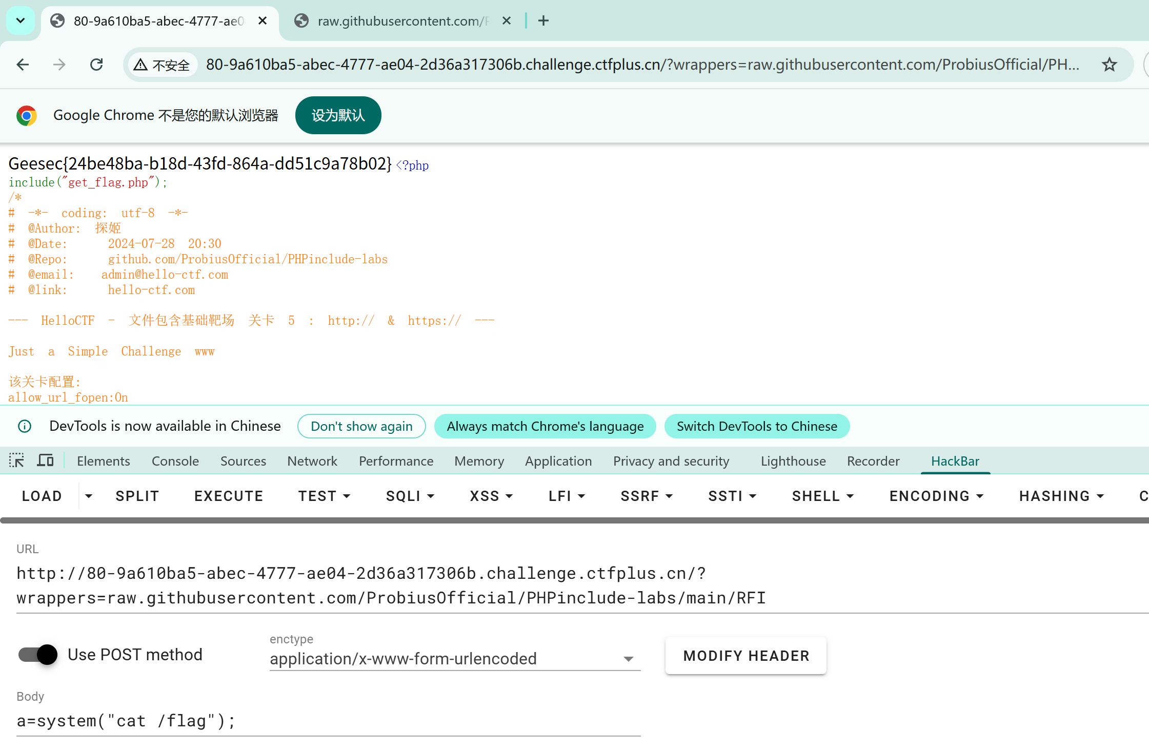Bookmark this page with star icon
The width and height of the screenshot is (1149, 754).
click(1109, 65)
